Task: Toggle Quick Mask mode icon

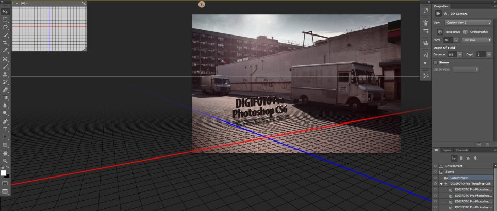Action: pyautogui.click(x=5, y=183)
